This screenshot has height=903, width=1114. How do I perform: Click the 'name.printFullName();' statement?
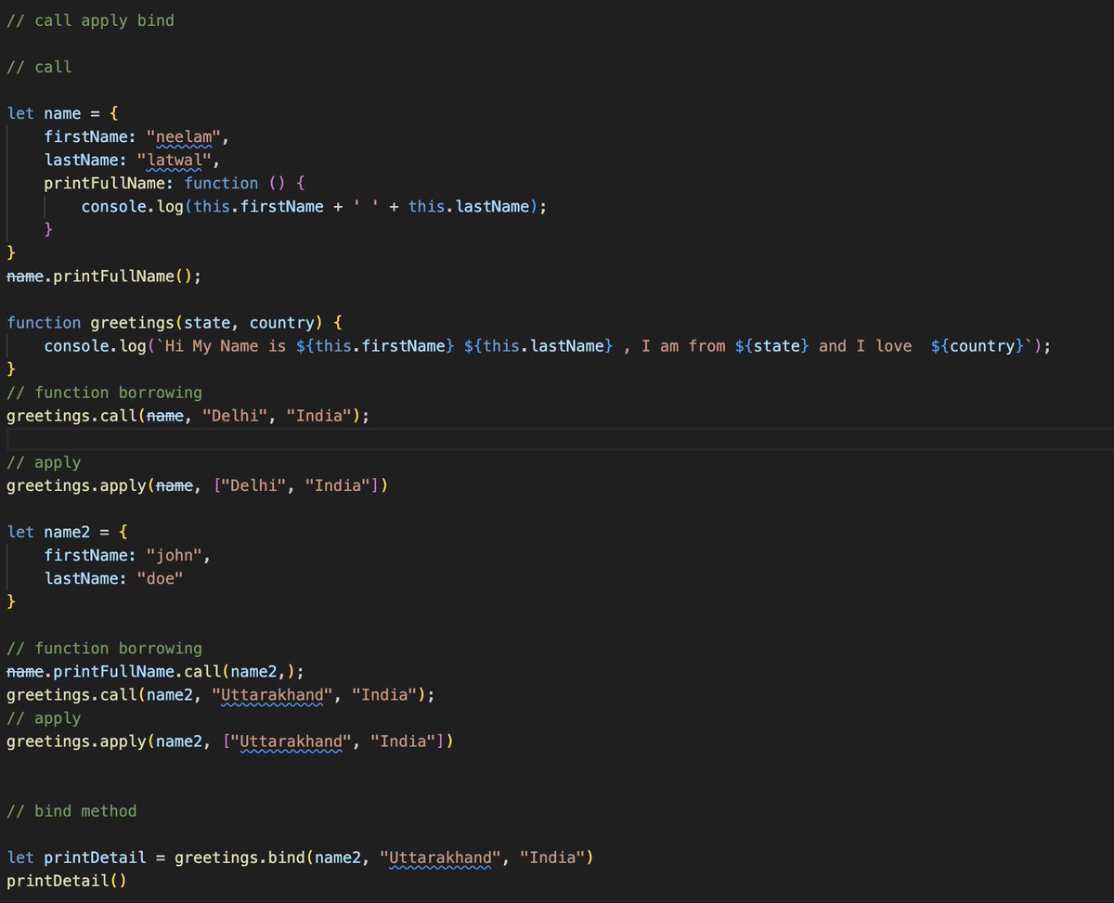pyautogui.click(x=104, y=276)
